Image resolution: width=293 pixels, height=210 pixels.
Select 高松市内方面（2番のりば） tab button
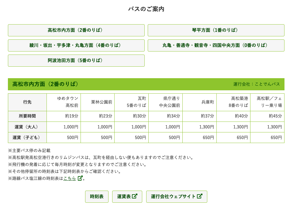click(76, 30)
